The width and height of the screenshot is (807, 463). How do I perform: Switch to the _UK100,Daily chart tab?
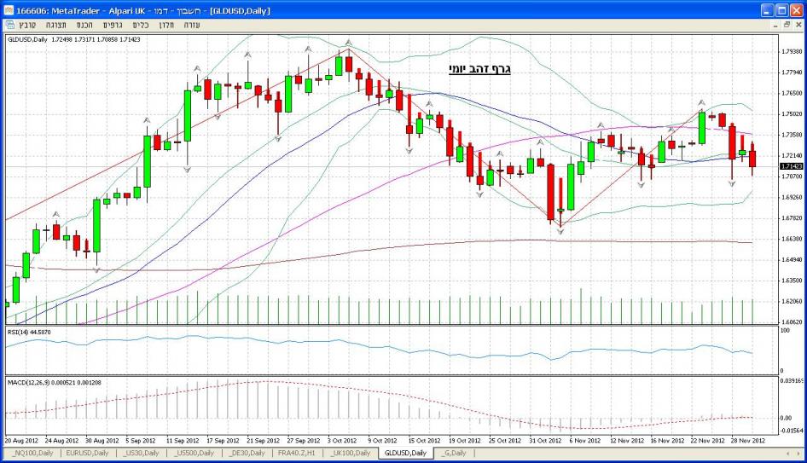[x=348, y=453]
